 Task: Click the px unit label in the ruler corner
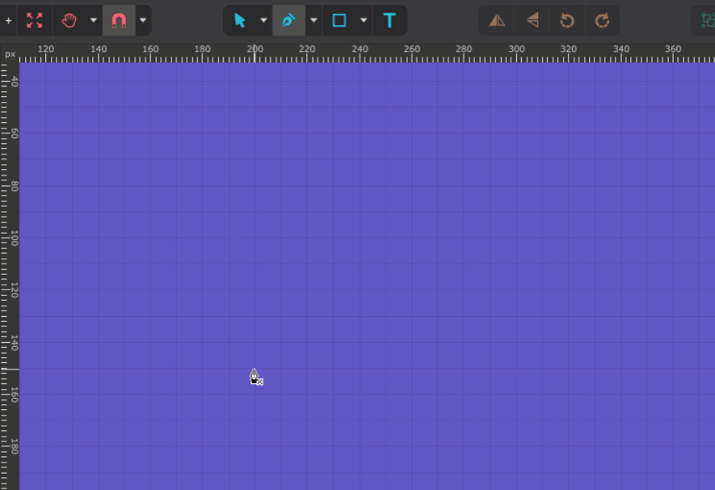(x=10, y=54)
